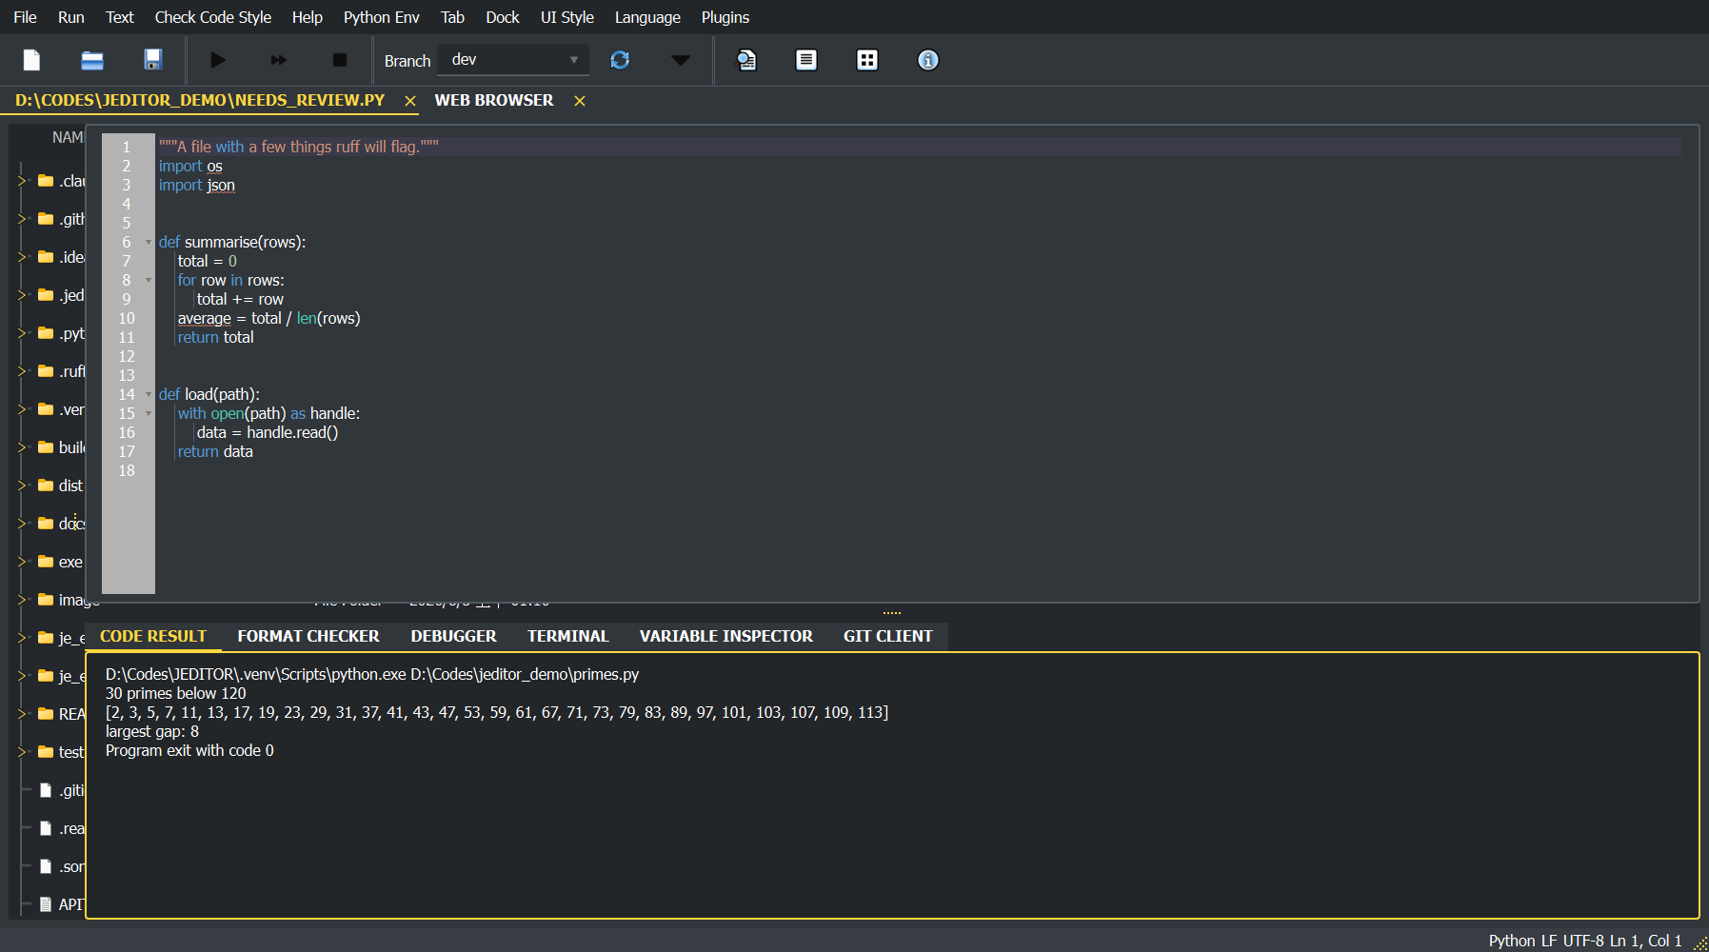Click the README folder icon in tree
Image resolution: width=1709 pixels, height=952 pixels.
click(x=46, y=714)
